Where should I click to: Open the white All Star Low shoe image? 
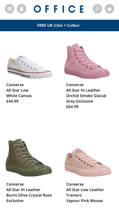30,67
